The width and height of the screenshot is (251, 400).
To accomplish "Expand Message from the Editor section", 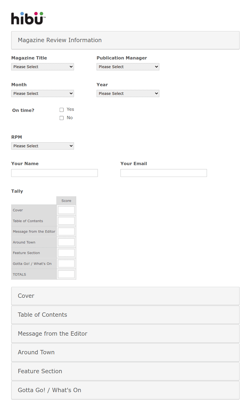I will point(125,334).
